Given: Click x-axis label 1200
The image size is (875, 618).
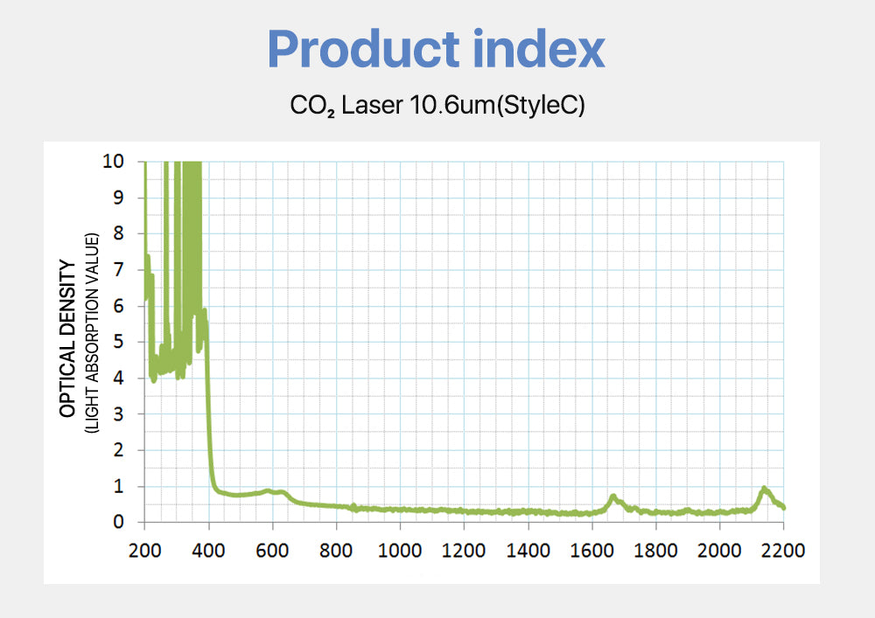Looking at the screenshot, I should 464,551.
